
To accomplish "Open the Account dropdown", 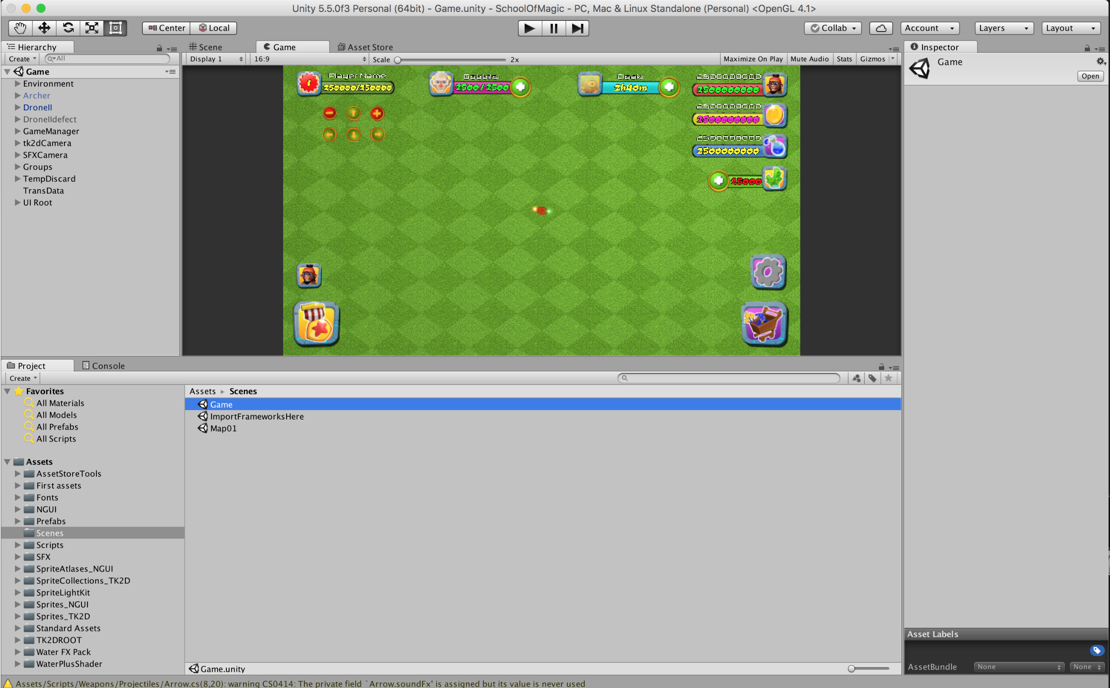I will [x=930, y=28].
